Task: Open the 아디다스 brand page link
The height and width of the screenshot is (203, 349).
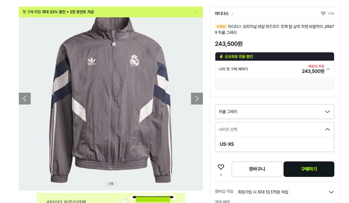Action: pos(221,14)
